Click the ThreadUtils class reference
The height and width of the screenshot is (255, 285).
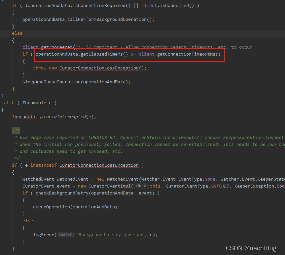[26, 117]
